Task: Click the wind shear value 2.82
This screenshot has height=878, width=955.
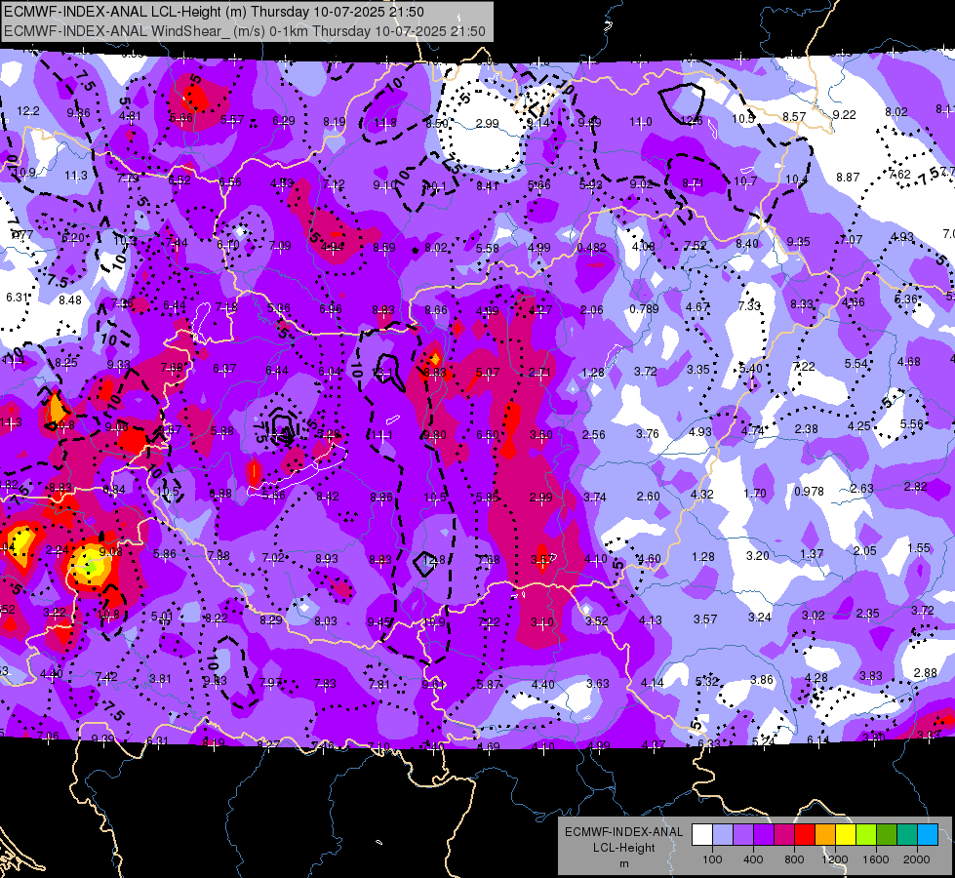Action: coord(915,486)
